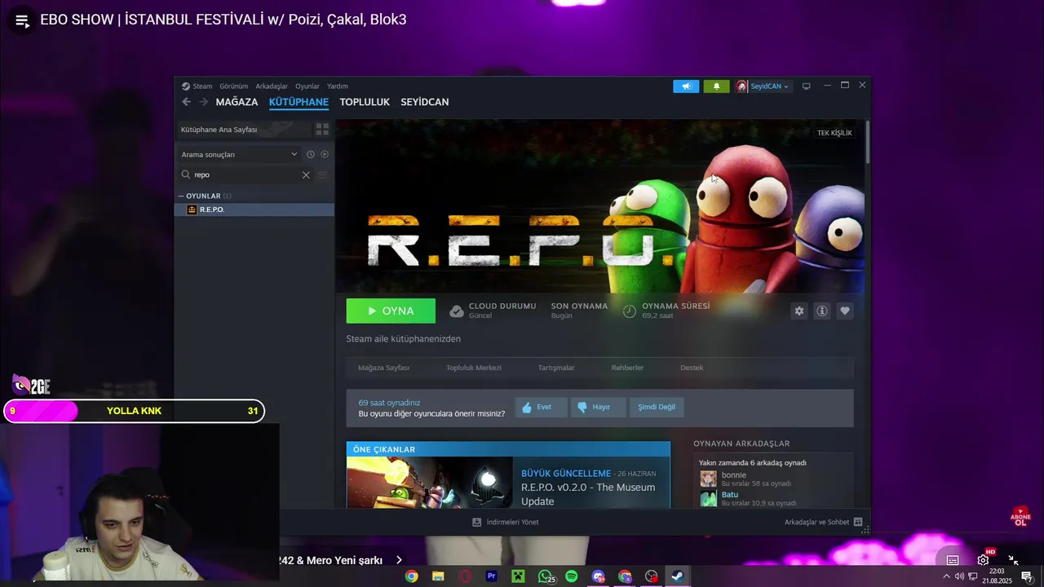Open the Steam menu
Screen dimensions: 1044x587
[197, 86]
